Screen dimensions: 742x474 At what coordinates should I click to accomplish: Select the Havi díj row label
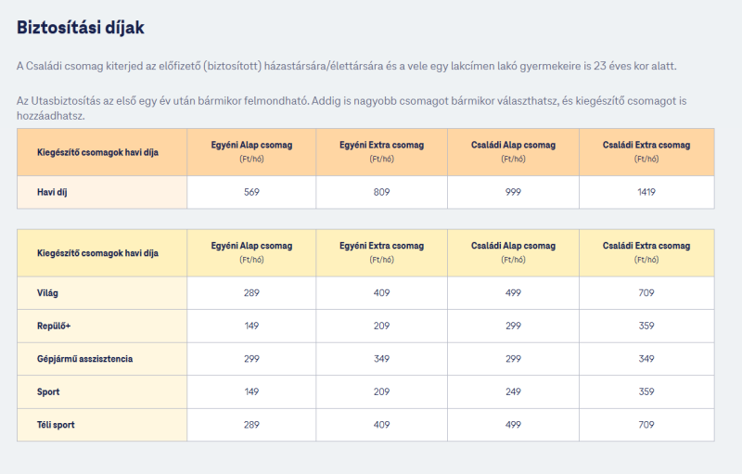point(52,192)
